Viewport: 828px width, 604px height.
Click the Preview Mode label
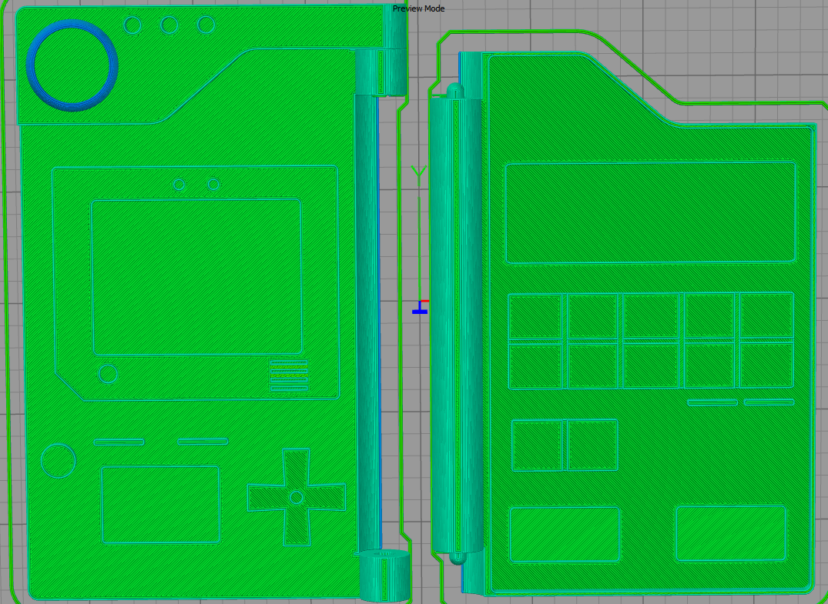click(418, 8)
